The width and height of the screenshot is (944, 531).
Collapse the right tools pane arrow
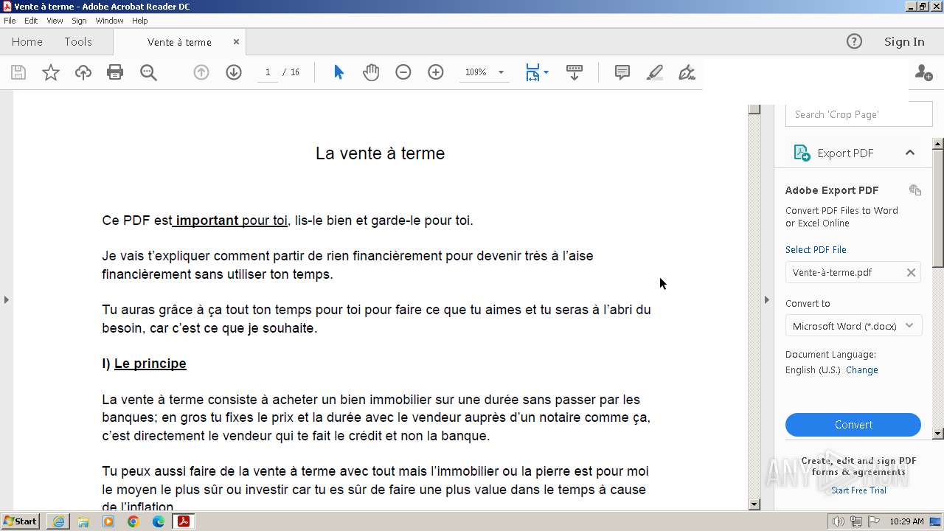coord(766,299)
